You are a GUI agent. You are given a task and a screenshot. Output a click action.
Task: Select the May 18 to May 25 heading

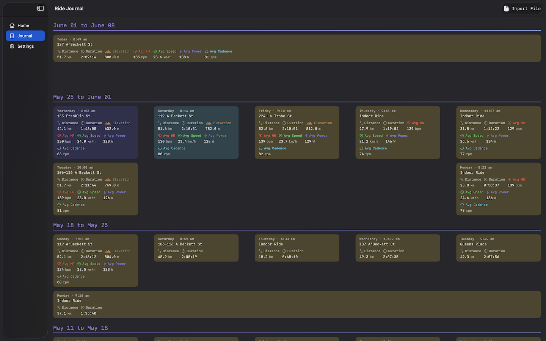tap(81, 225)
